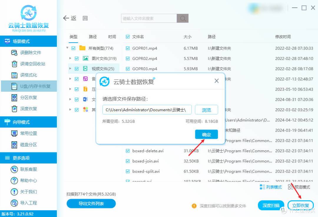
Task: Switch to 预览模式 preview view icon
Action: pos(291,187)
